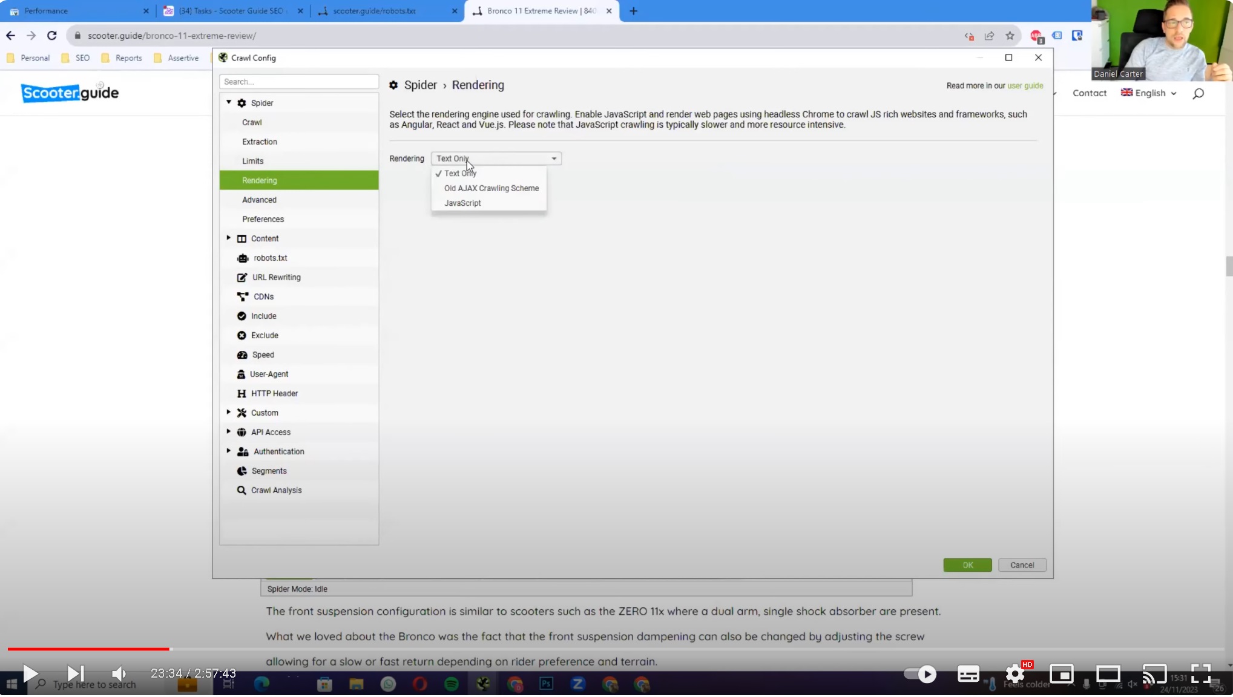Click the Exclude cross icon
The height and width of the screenshot is (697, 1233).
coord(242,336)
